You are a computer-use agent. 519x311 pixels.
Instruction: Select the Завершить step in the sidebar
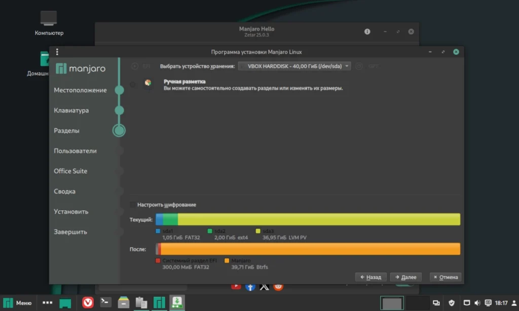coord(70,232)
